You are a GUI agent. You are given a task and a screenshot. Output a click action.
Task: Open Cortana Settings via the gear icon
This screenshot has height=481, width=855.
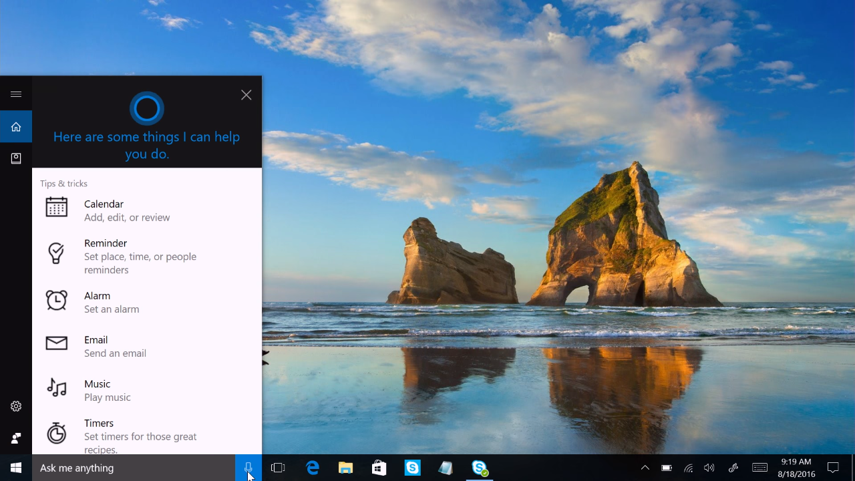(16, 406)
